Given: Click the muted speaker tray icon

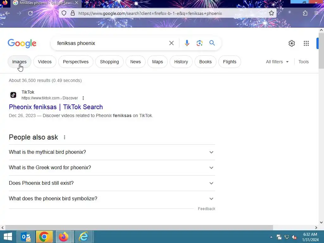Looking at the screenshot, I should [294, 237].
